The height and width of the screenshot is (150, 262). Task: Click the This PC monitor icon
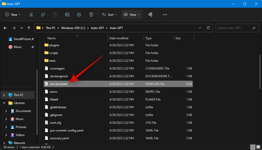[x=10, y=95]
